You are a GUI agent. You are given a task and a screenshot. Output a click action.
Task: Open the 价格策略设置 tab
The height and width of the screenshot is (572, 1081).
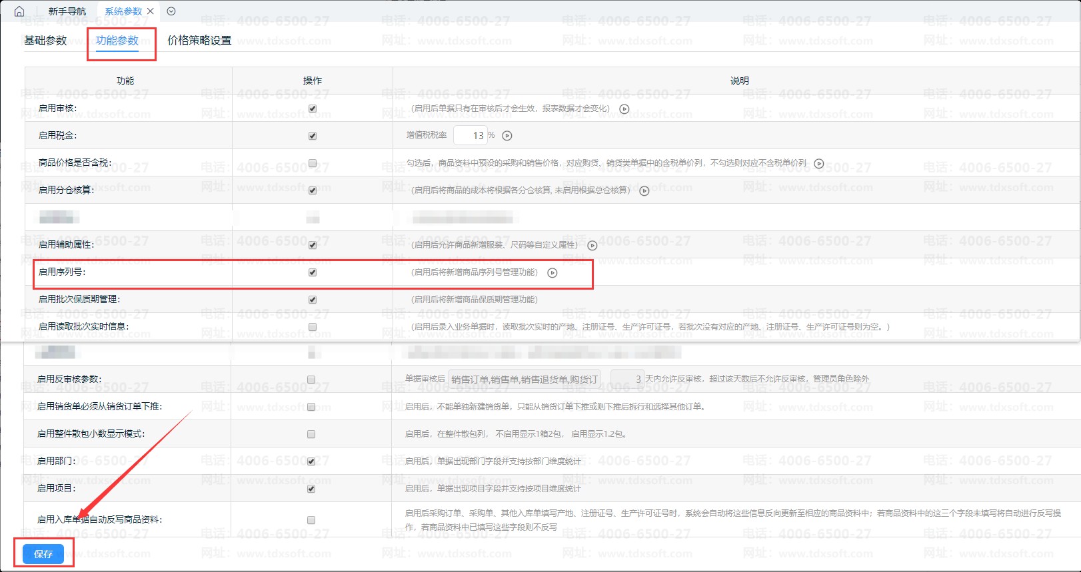(x=199, y=41)
